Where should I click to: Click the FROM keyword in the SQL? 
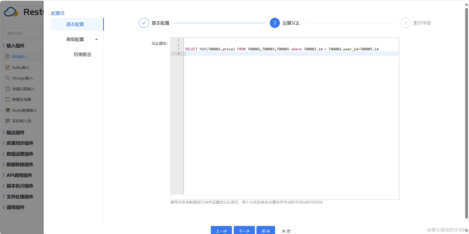pos(241,49)
